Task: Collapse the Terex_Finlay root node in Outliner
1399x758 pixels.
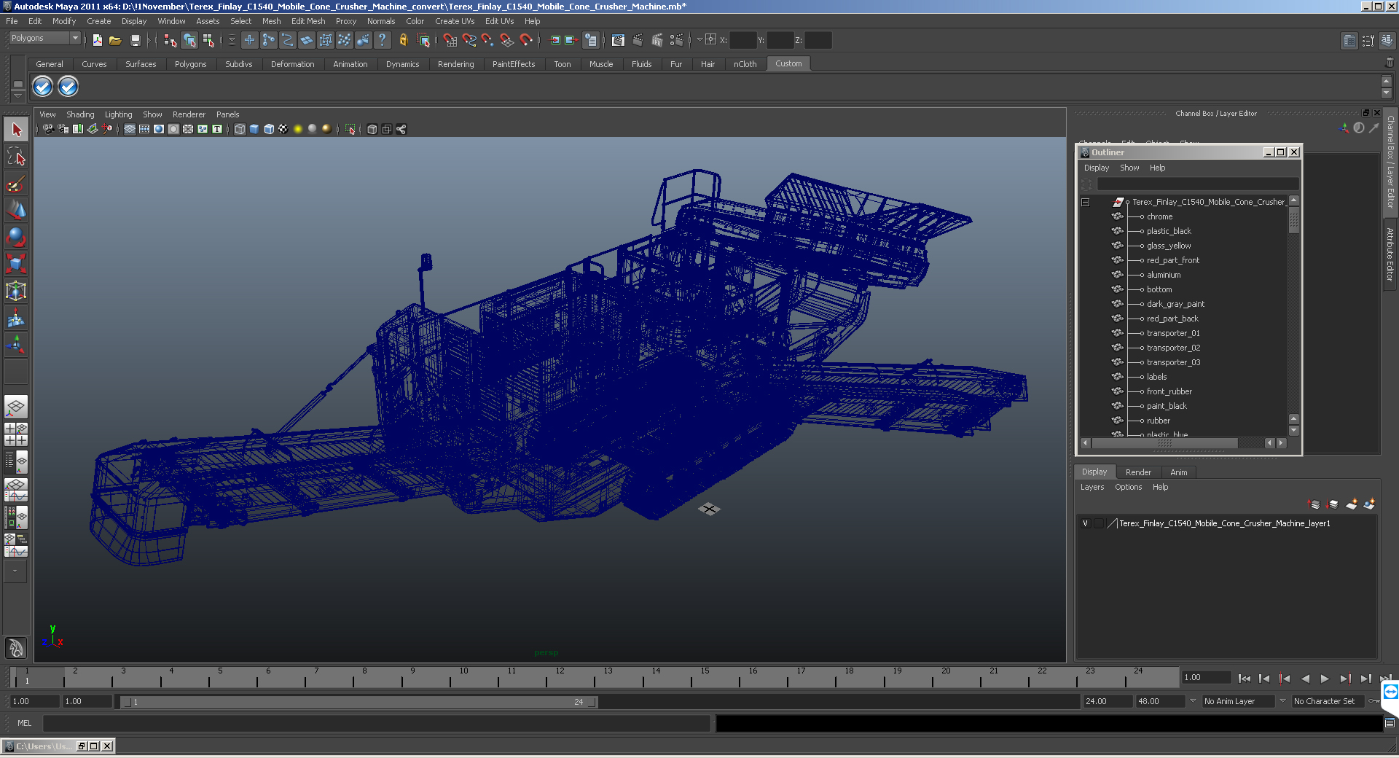Action: (x=1085, y=202)
